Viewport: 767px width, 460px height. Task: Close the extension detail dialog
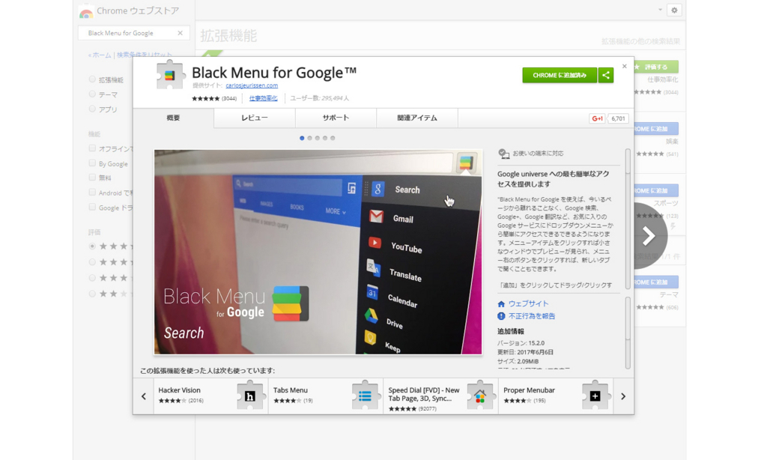[624, 66]
